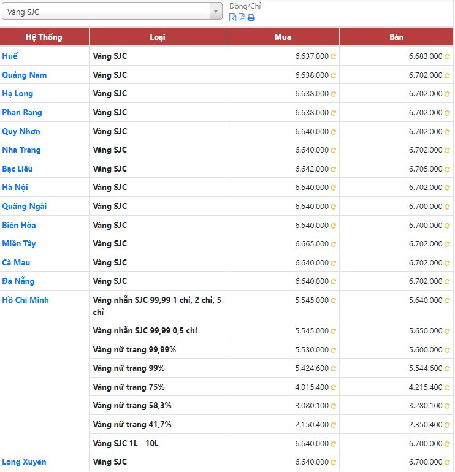Click the icon next to Miền Tây Mua 6.665.000
This screenshot has height=472, width=455.
(333, 244)
